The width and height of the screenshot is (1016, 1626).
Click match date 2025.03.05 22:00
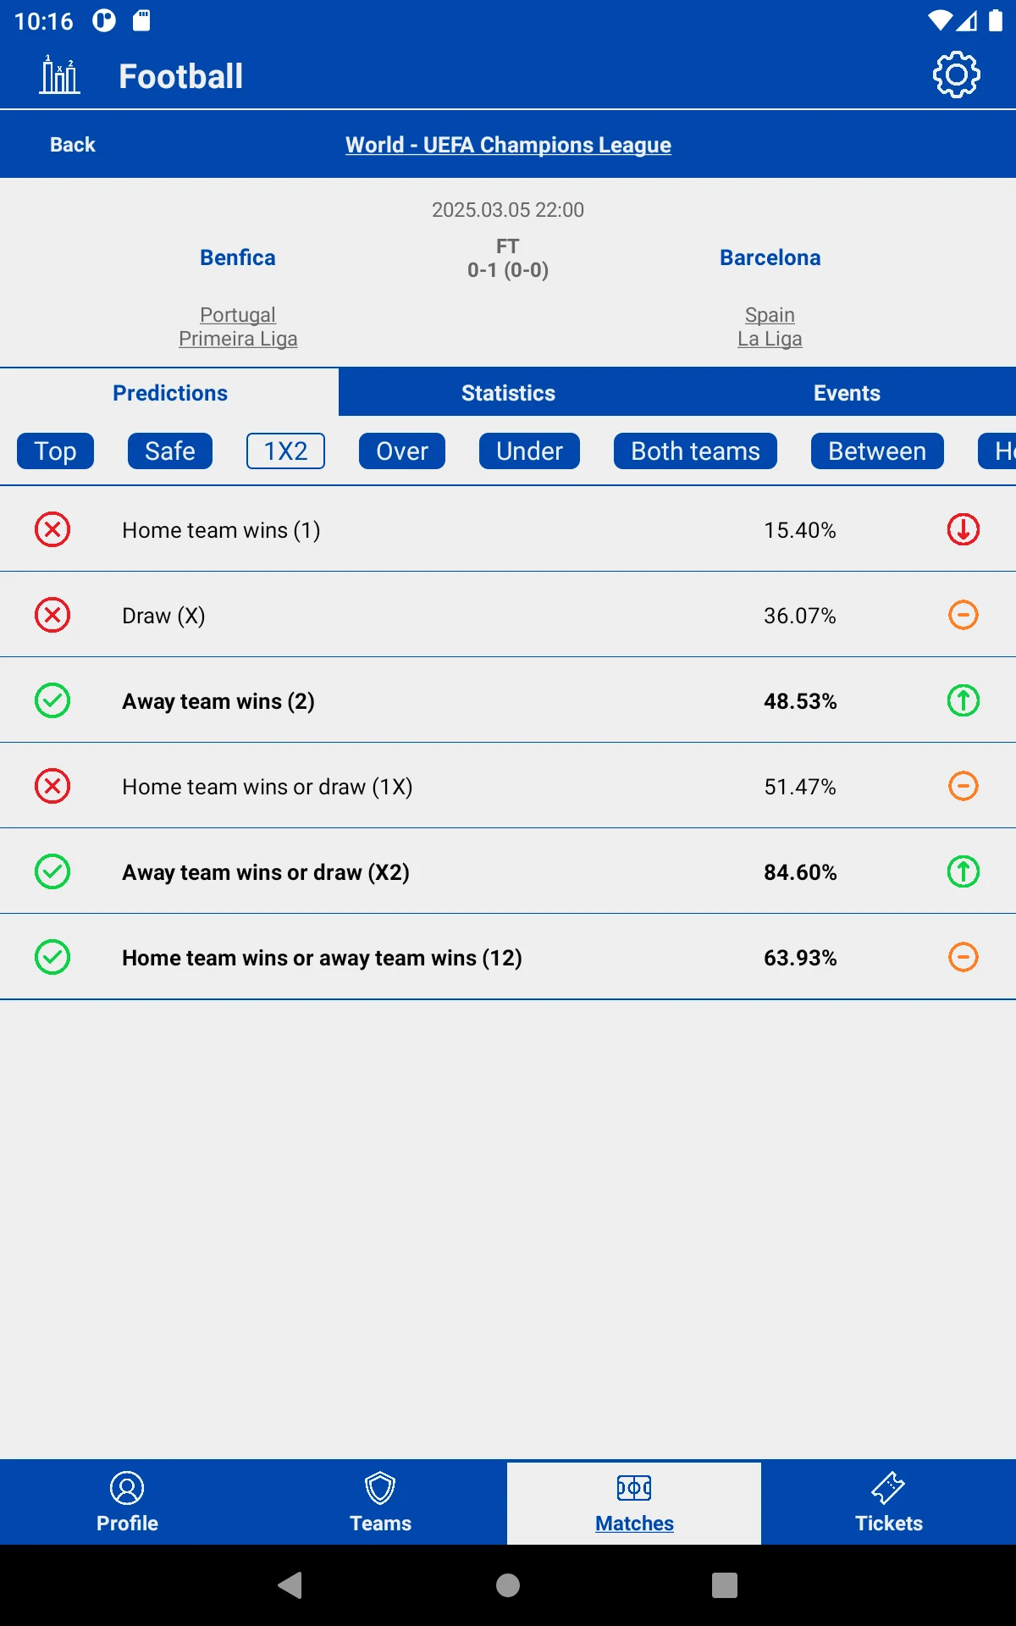pyautogui.click(x=508, y=209)
